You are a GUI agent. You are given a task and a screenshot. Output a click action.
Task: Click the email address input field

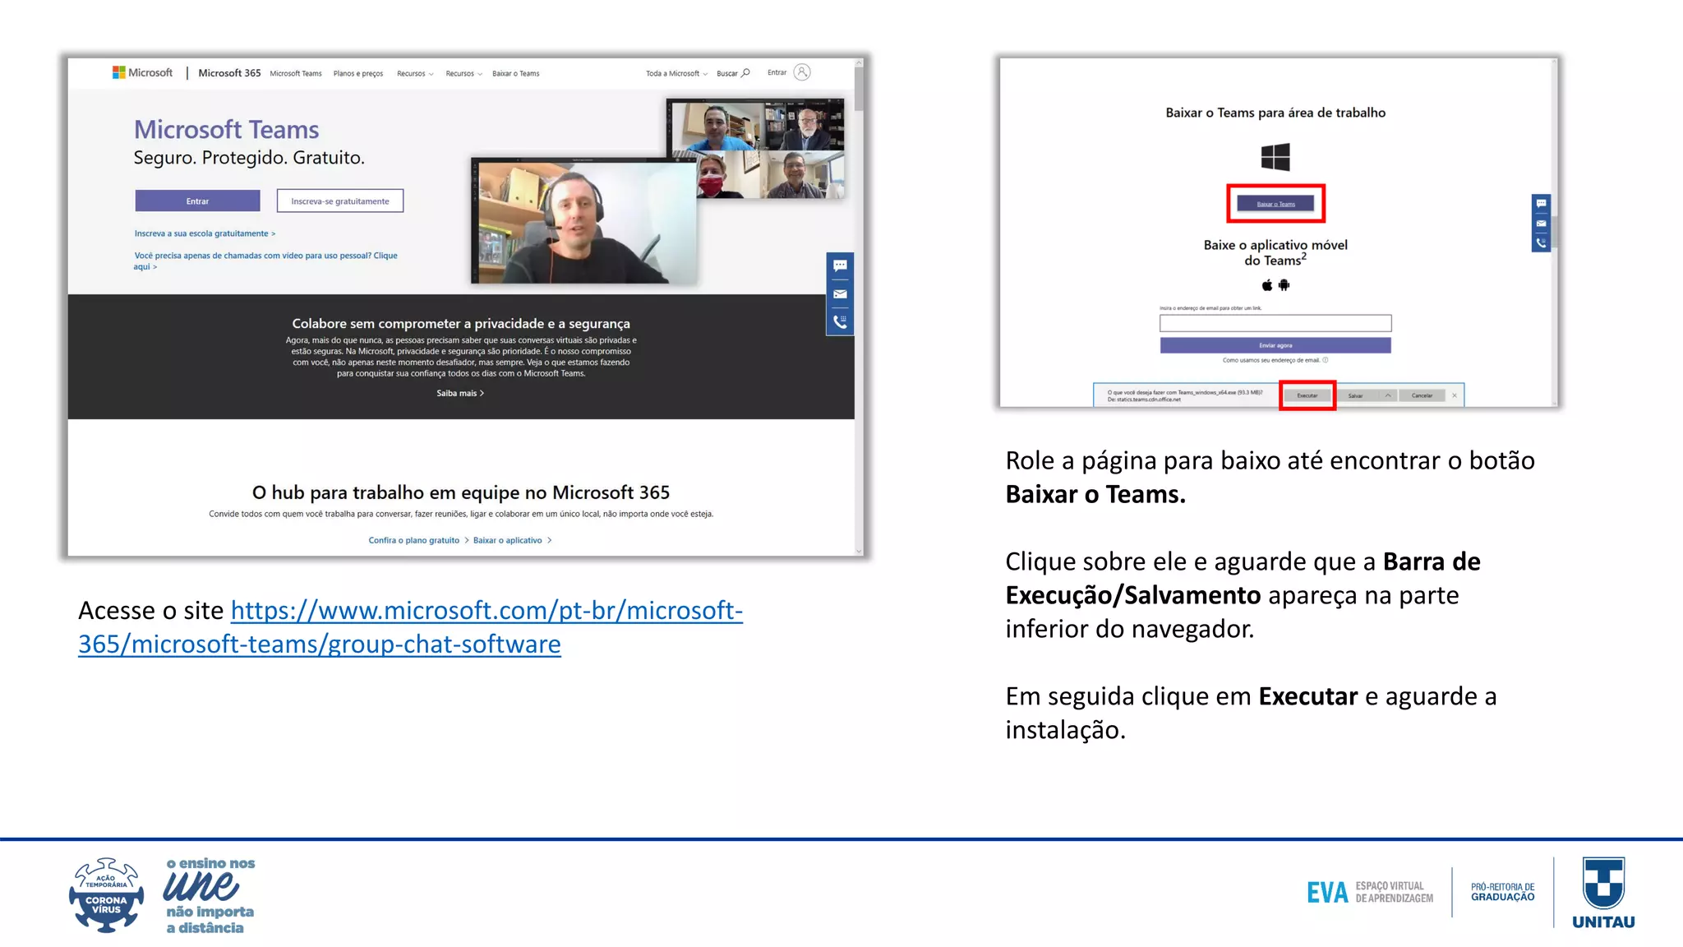point(1275,323)
